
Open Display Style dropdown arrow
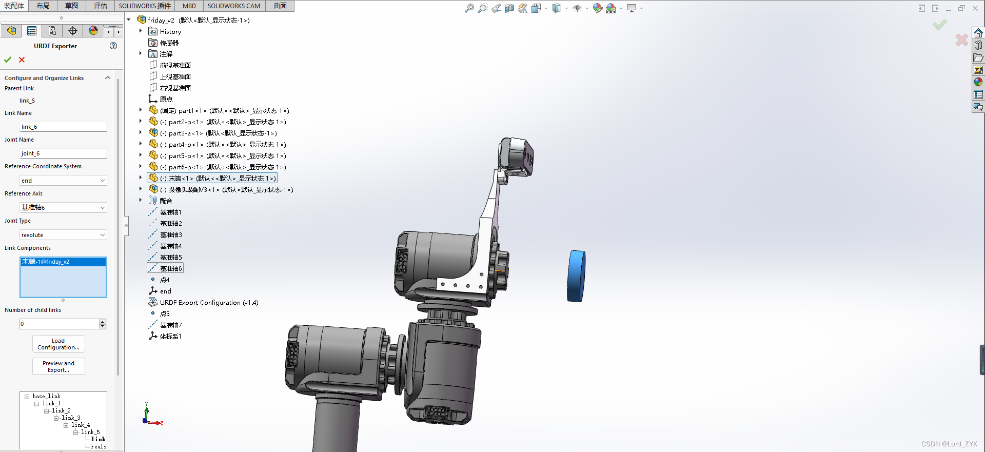tap(566, 8)
